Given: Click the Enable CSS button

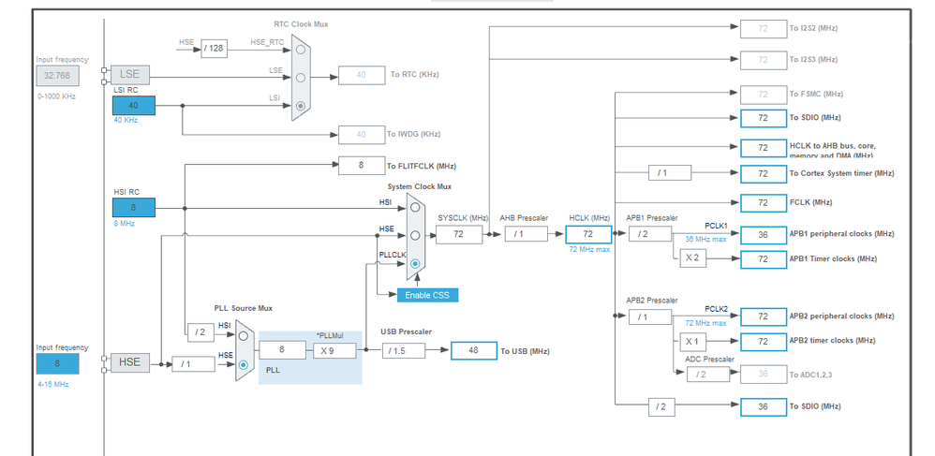Looking at the screenshot, I should (x=427, y=295).
